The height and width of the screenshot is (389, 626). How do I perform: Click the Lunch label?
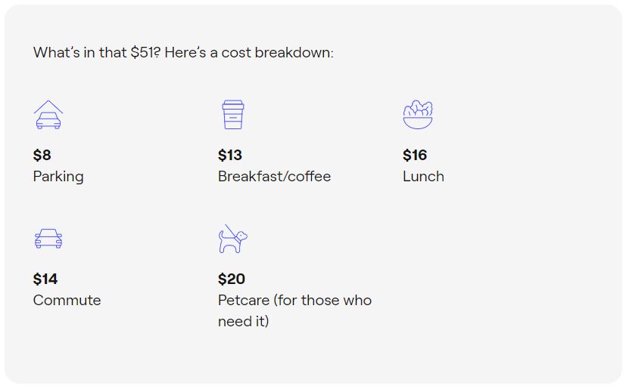click(x=423, y=176)
